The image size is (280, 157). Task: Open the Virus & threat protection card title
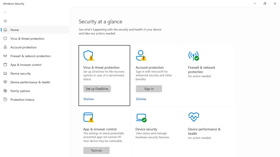[101, 67]
